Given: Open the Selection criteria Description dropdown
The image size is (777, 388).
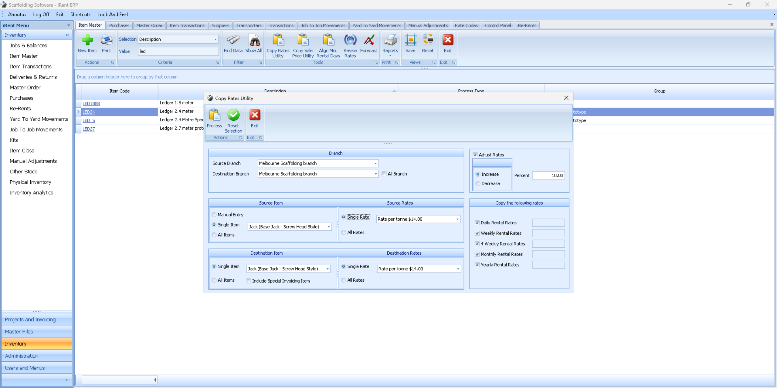Looking at the screenshot, I should pyautogui.click(x=215, y=39).
